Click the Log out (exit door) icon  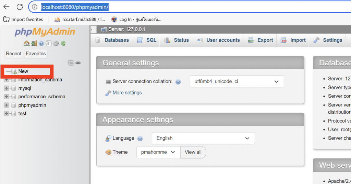tap(34, 43)
